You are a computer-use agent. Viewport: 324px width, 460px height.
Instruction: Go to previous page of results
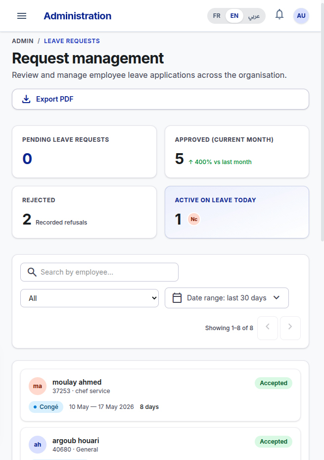pyautogui.click(x=268, y=328)
